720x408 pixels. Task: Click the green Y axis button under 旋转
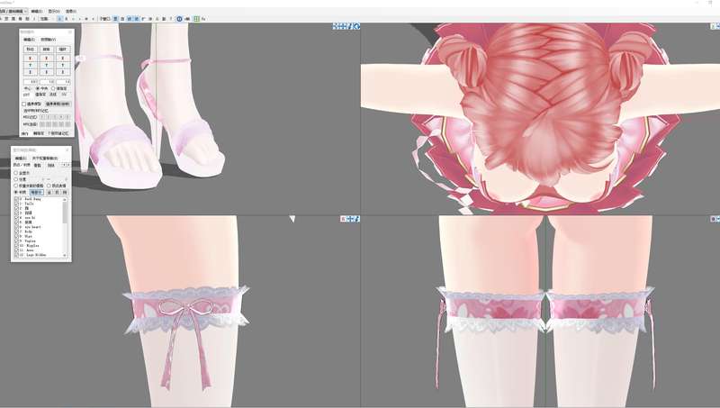pyautogui.click(x=46, y=65)
